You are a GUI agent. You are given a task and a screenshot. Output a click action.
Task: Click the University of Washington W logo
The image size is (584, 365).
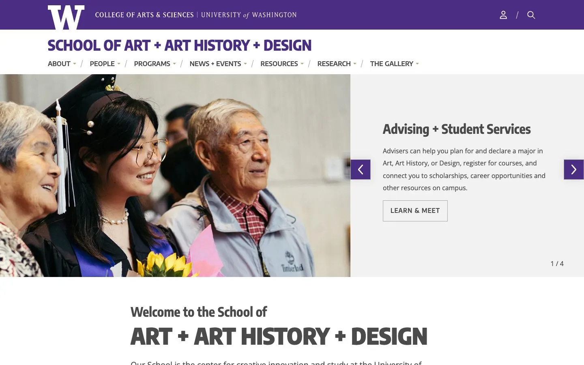coord(66,17)
